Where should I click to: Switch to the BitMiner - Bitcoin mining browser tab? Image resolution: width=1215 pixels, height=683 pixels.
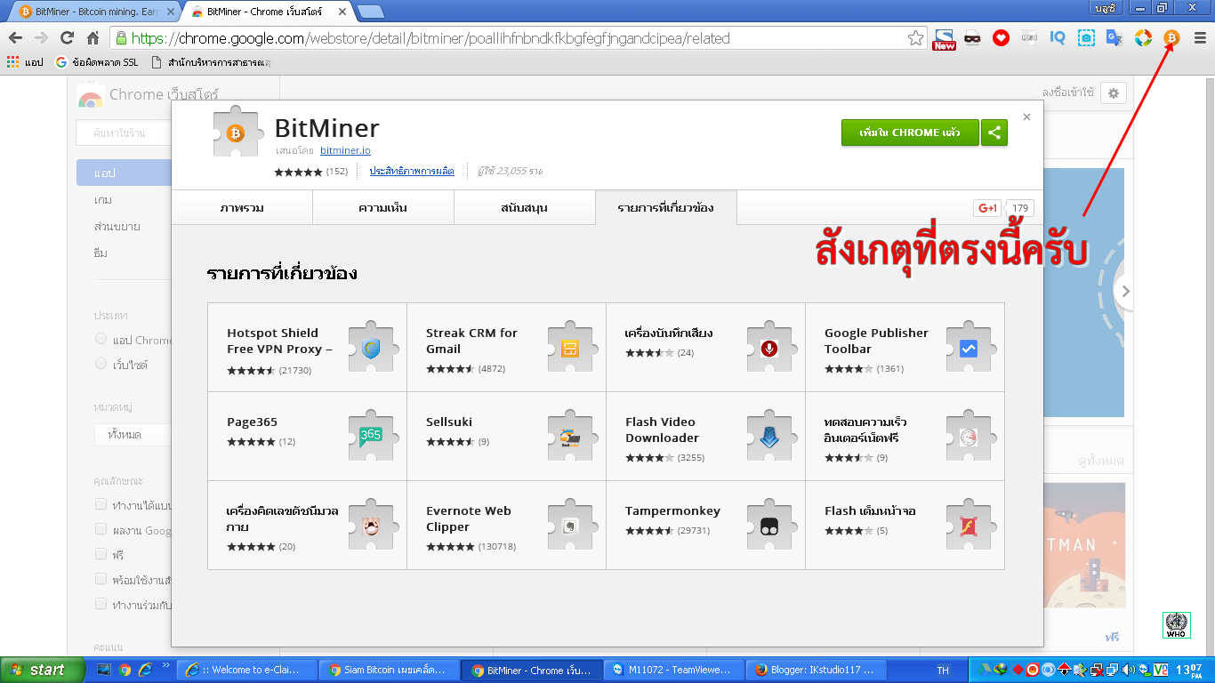(x=97, y=12)
